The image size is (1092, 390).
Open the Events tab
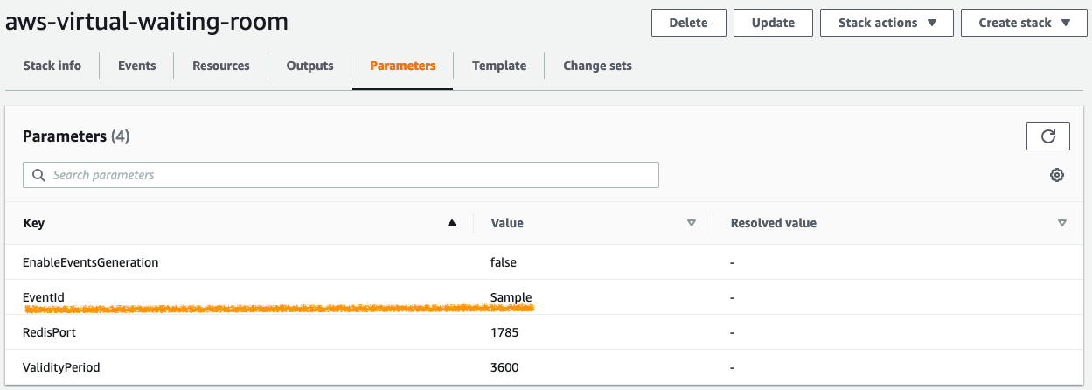(137, 66)
